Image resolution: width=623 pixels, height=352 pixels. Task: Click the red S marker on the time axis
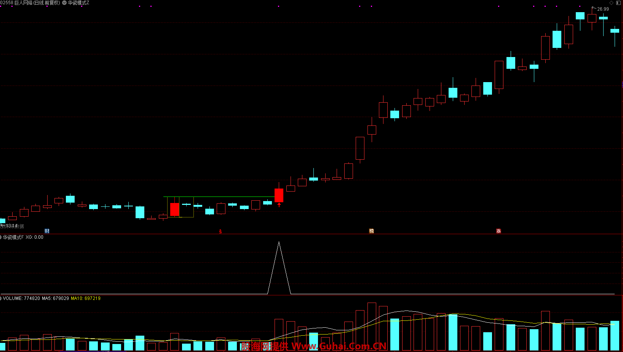coord(220,231)
